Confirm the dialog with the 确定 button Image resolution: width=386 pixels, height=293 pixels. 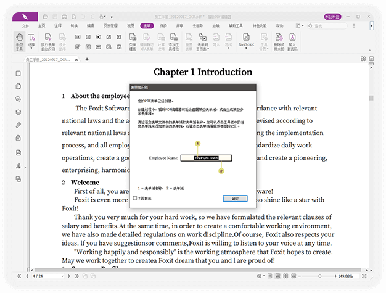235,199
